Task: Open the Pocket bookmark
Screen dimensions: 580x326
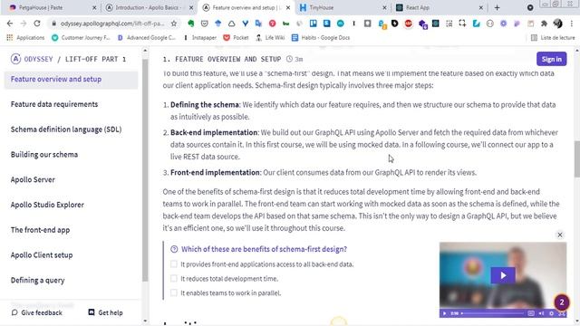Action: coord(236,37)
